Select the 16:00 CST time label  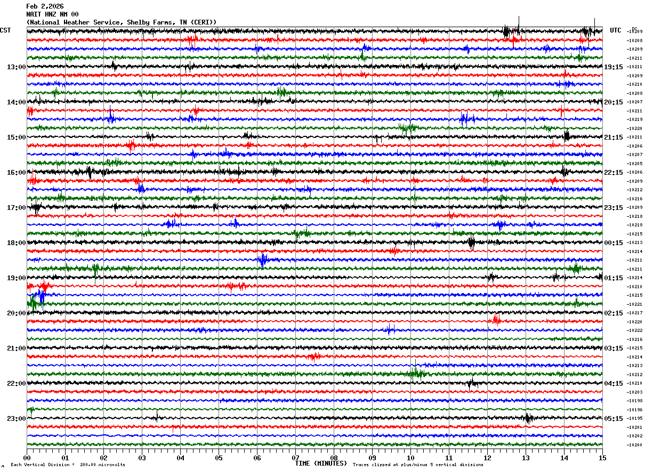click(x=16, y=173)
